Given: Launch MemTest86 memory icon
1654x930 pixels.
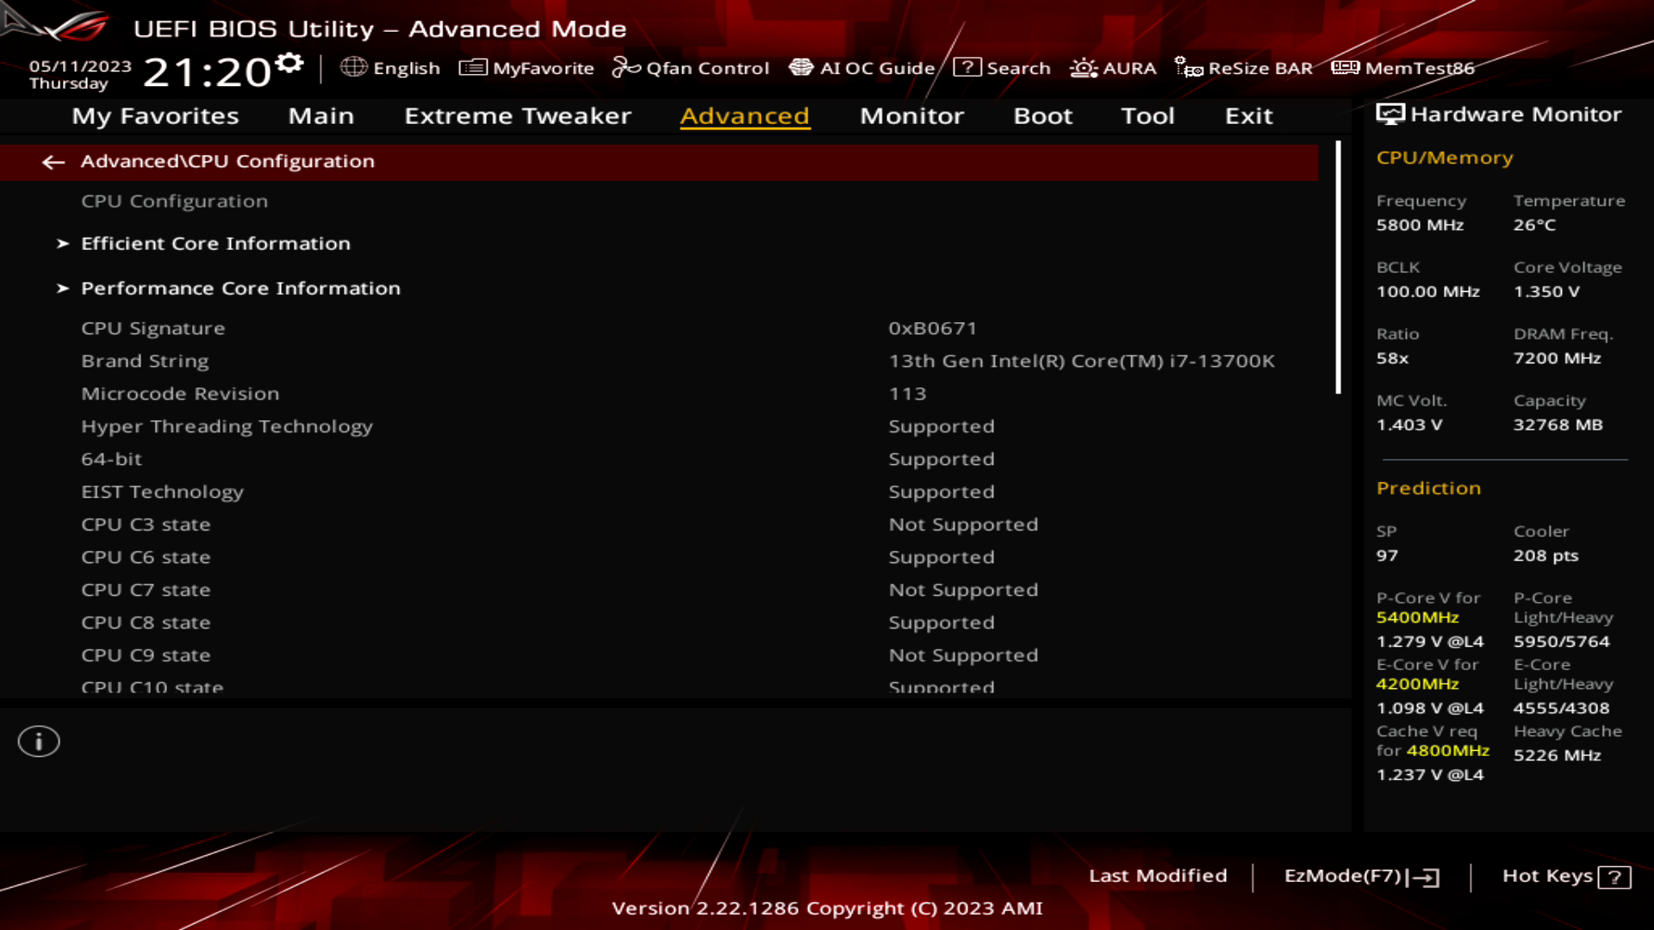Looking at the screenshot, I should coord(1345,67).
